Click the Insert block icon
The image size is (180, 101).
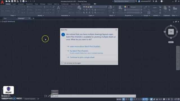pyautogui.click(x=110, y=8)
